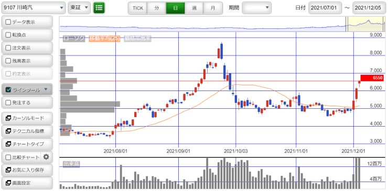Click the 9,000 price axis label

(376, 35)
